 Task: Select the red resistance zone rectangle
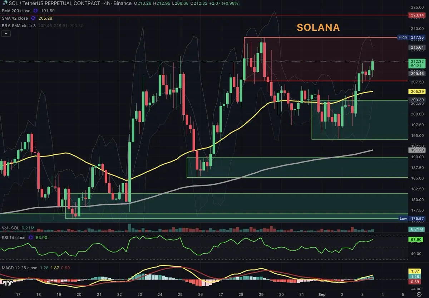(326, 59)
